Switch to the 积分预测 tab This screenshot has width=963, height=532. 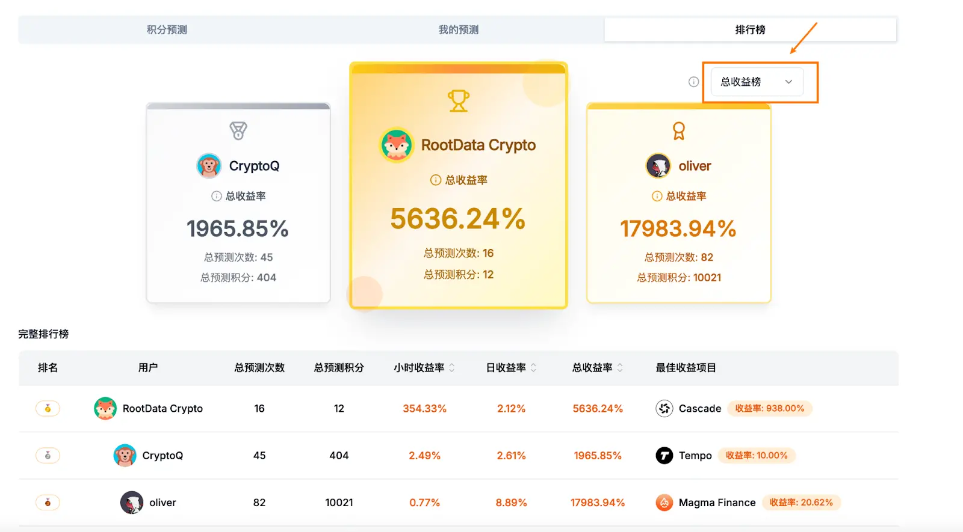167,29
